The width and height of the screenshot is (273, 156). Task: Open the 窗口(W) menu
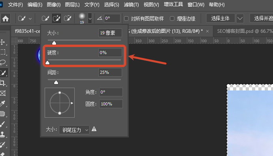(196, 5)
